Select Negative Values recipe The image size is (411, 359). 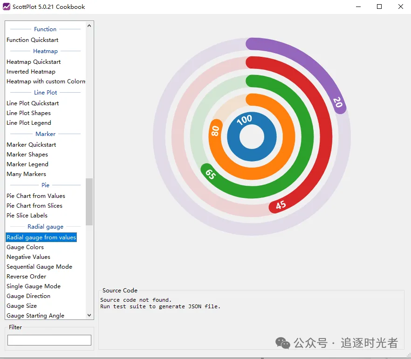28,257
